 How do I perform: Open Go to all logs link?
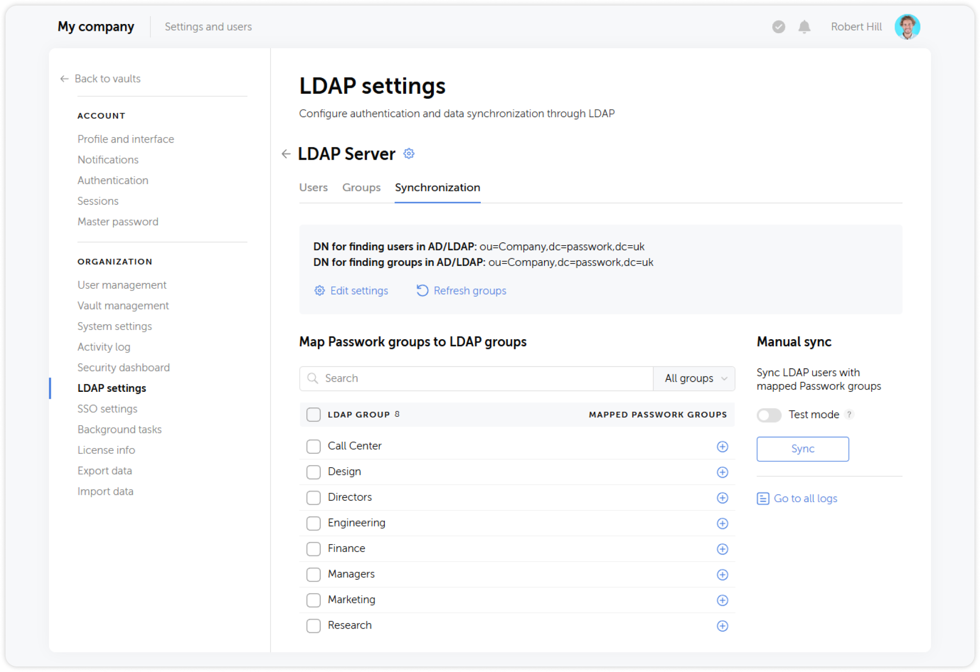797,498
